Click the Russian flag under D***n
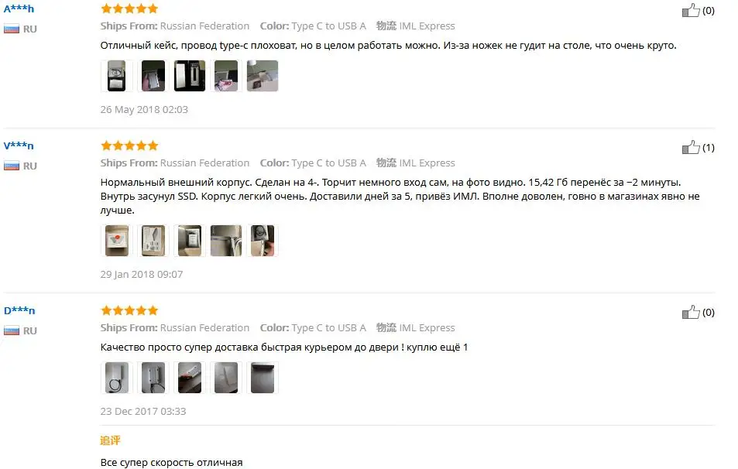 [x=12, y=331]
